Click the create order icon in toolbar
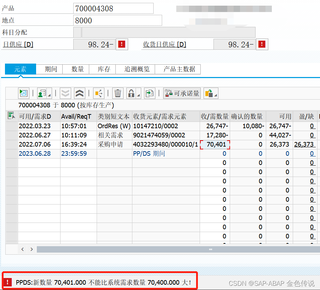 click(x=24, y=93)
